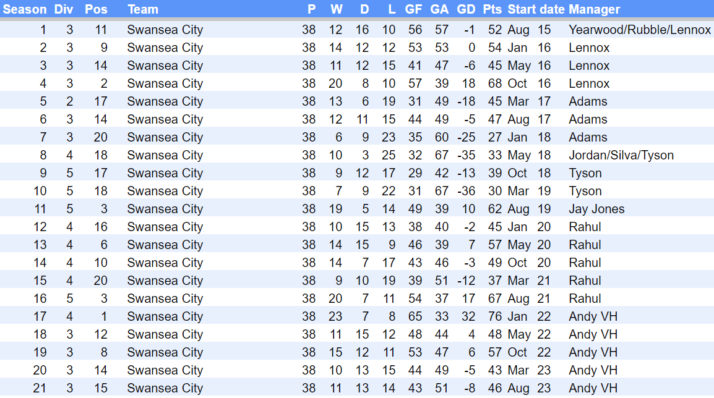Click the Manager column header
714x398 pixels.
click(594, 9)
